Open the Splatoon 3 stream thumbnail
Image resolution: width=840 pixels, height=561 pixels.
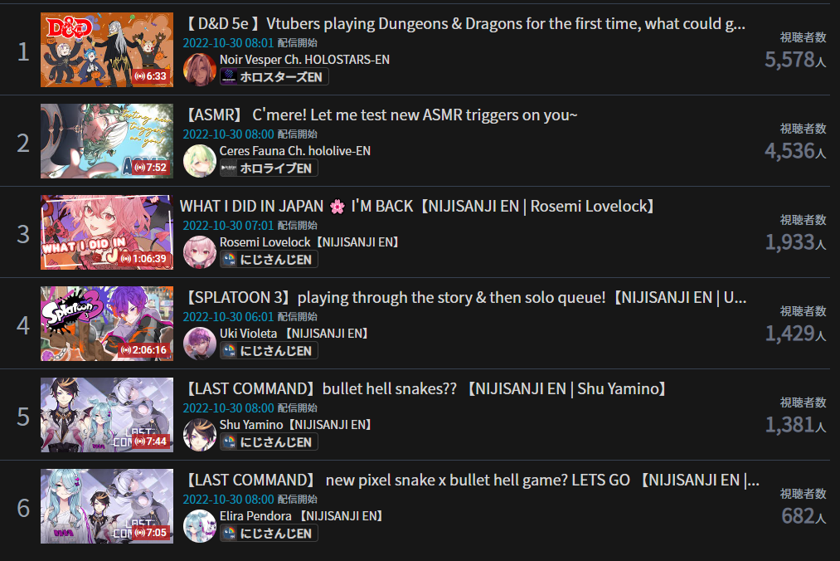pos(107,324)
